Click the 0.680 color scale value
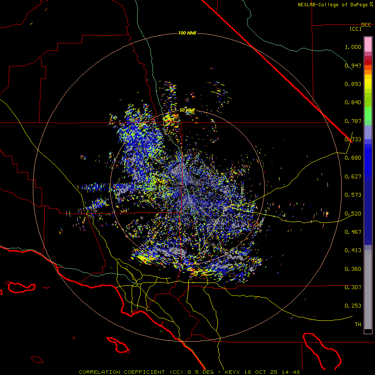This screenshot has height=375, width=375. click(x=353, y=158)
